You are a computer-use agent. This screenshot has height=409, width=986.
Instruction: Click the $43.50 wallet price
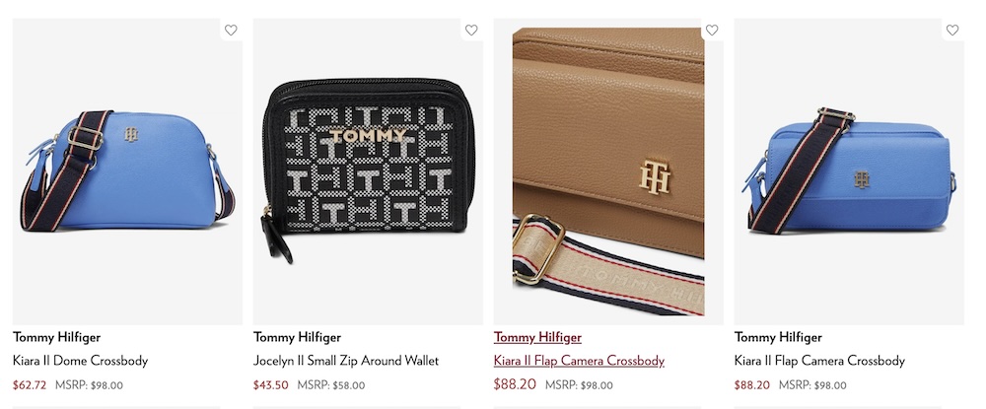coord(271,385)
